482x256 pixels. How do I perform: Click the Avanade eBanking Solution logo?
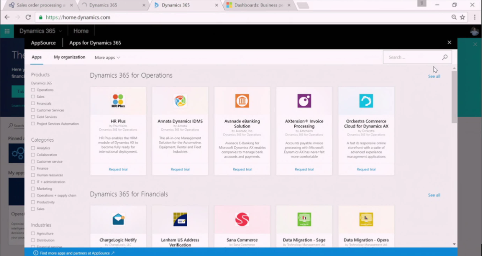(242, 101)
